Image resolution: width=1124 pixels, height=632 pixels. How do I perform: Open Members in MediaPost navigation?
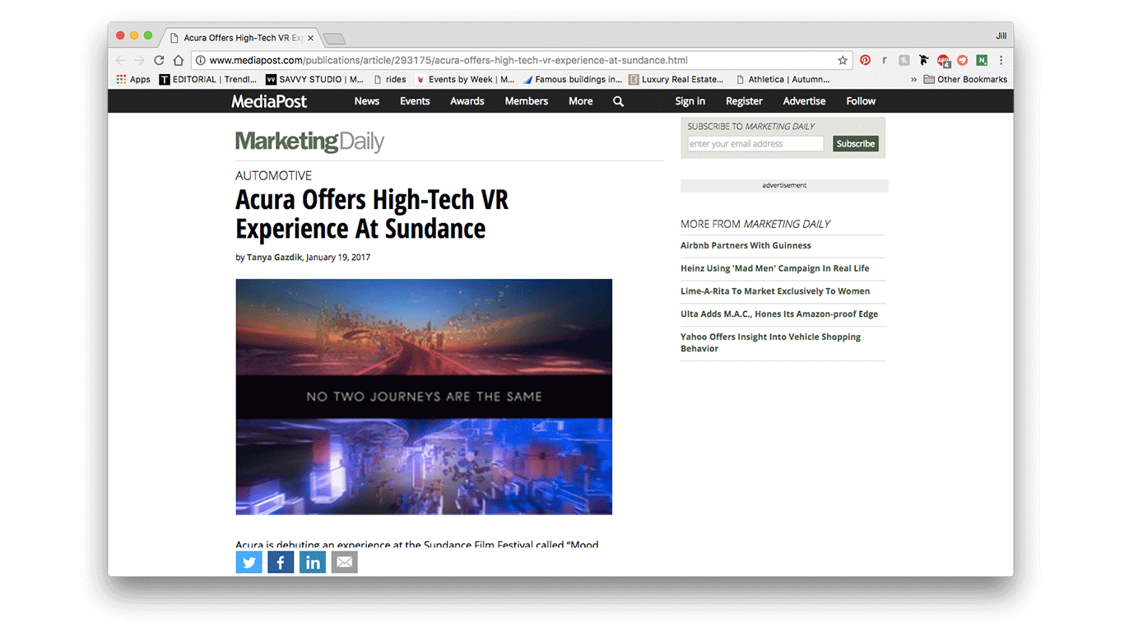point(527,101)
